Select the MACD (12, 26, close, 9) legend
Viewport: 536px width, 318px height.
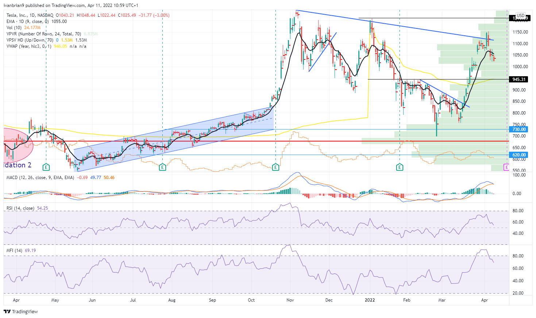[x=40, y=178]
